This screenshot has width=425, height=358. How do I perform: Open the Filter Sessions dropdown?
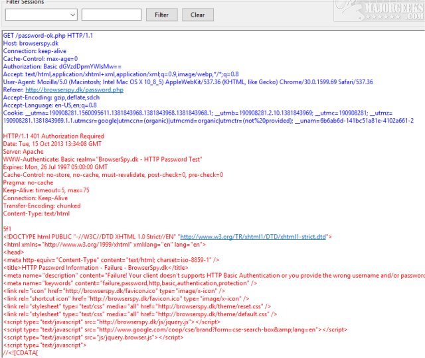coord(41,15)
